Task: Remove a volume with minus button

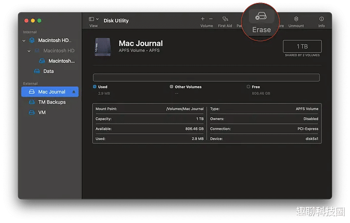Action: tap(210, 19)
